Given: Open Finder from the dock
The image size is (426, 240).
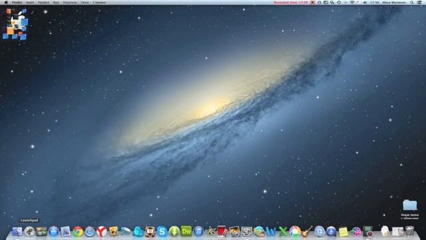Looking at the screenshot, I should (17, 231).
